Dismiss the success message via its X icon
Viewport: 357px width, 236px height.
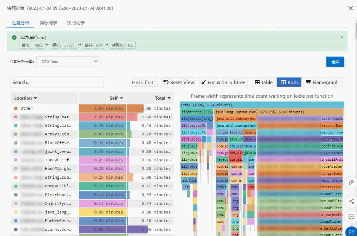click(x=342, y=37)
